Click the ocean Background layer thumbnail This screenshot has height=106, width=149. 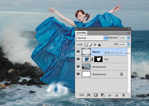[x=86, y=67]
